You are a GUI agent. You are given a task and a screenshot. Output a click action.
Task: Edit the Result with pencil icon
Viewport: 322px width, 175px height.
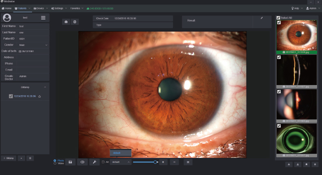262,18
